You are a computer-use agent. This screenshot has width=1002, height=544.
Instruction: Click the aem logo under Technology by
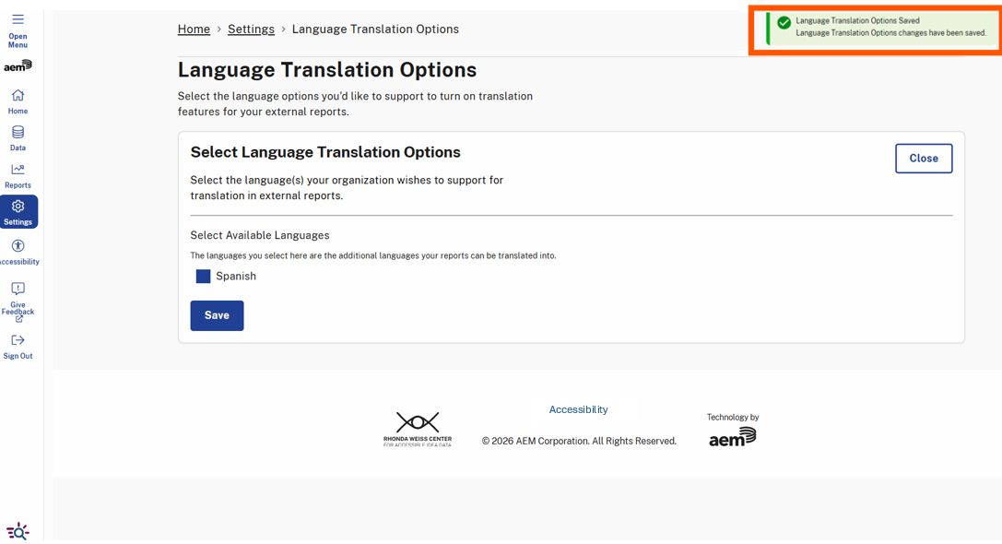click(x=733, y=436)
